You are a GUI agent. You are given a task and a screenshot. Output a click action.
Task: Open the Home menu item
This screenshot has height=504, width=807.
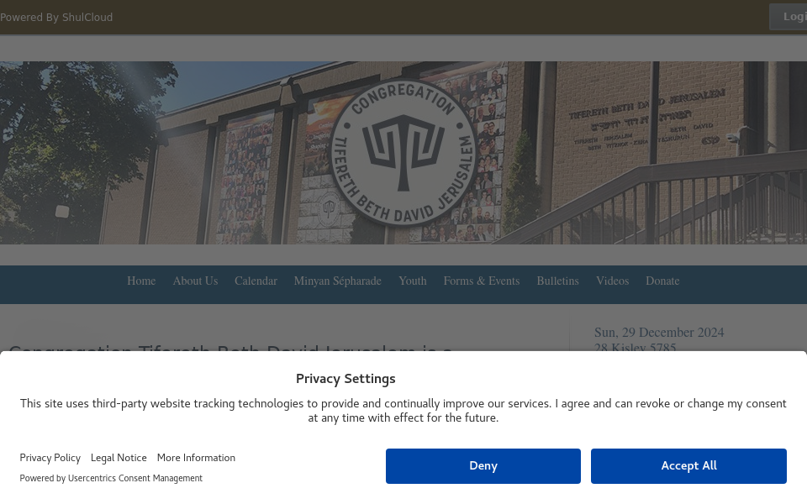coord(141,281)
